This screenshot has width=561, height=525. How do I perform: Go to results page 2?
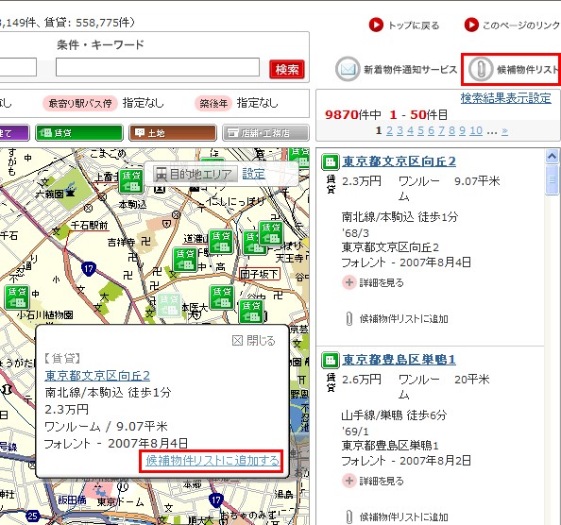(x=390, y=130)
